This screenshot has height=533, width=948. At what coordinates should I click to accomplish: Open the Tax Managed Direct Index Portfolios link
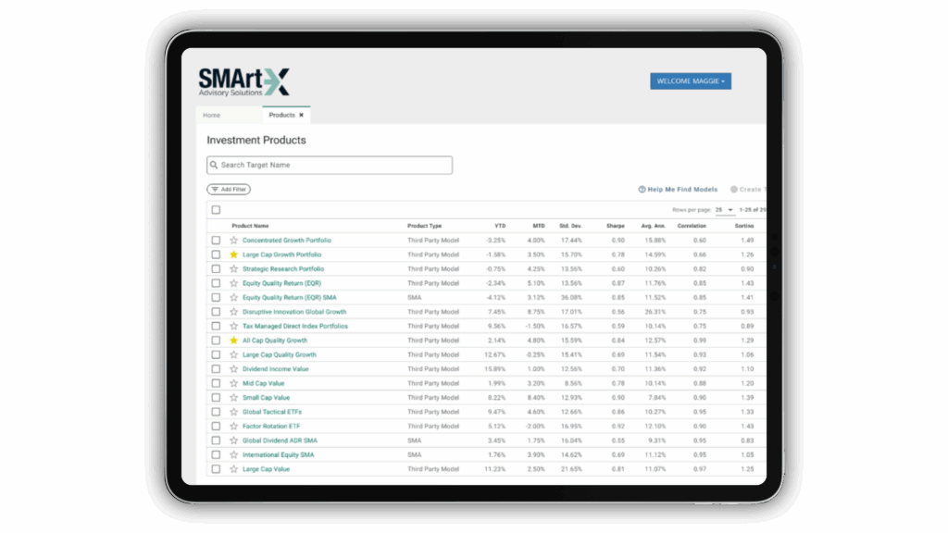[x=297, y=326]
